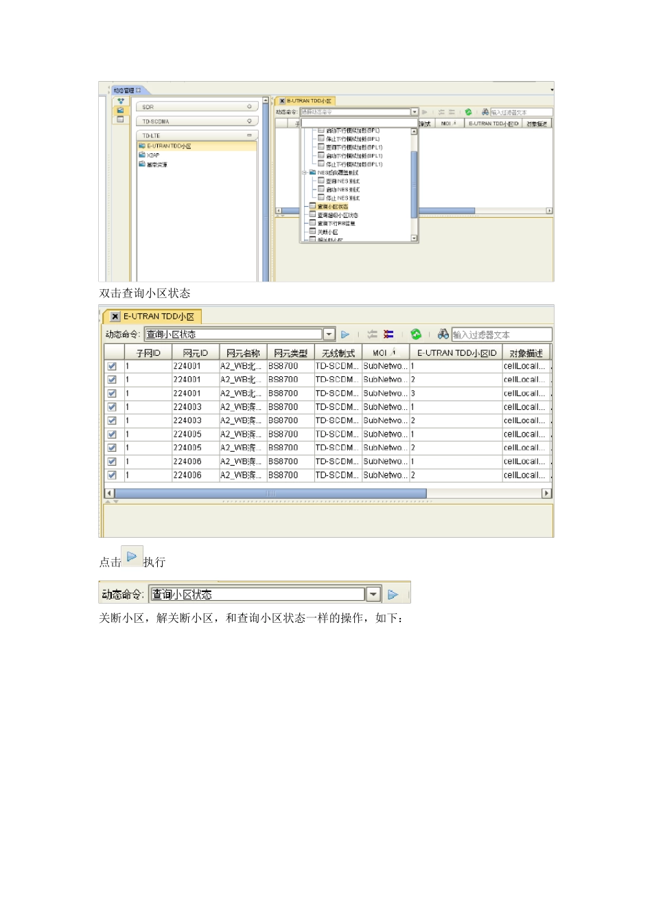Viewport: 652px width, 923px height.
Task: Click down arrow of command list scrollbar
Action: point(414,238)
